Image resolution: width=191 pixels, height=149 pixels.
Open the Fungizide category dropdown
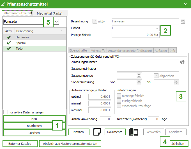[x=56, y=22]
